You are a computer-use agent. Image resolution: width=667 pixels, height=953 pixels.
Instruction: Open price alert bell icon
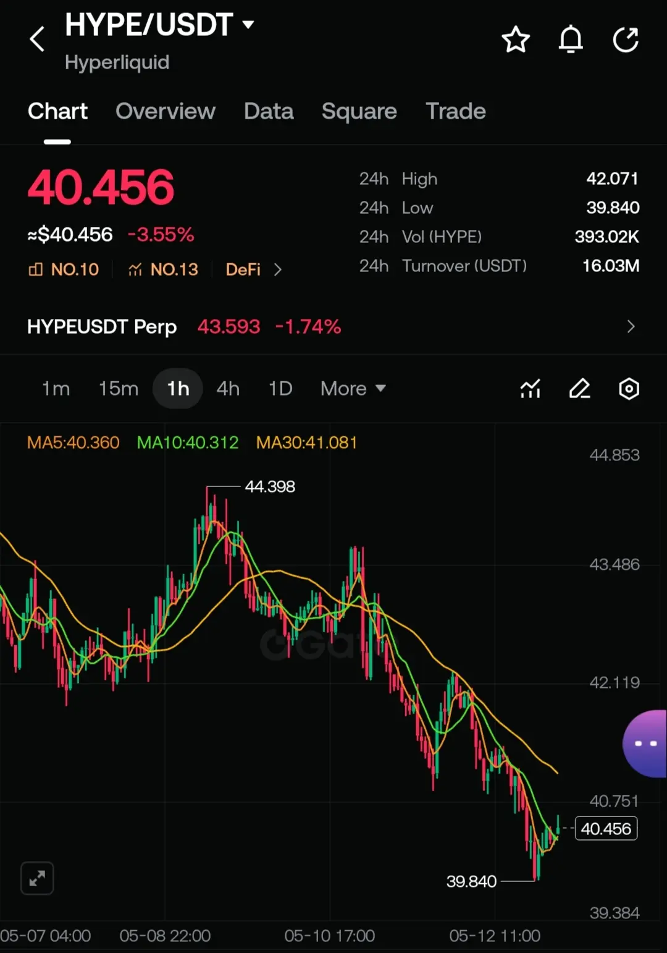click(571, 40)
